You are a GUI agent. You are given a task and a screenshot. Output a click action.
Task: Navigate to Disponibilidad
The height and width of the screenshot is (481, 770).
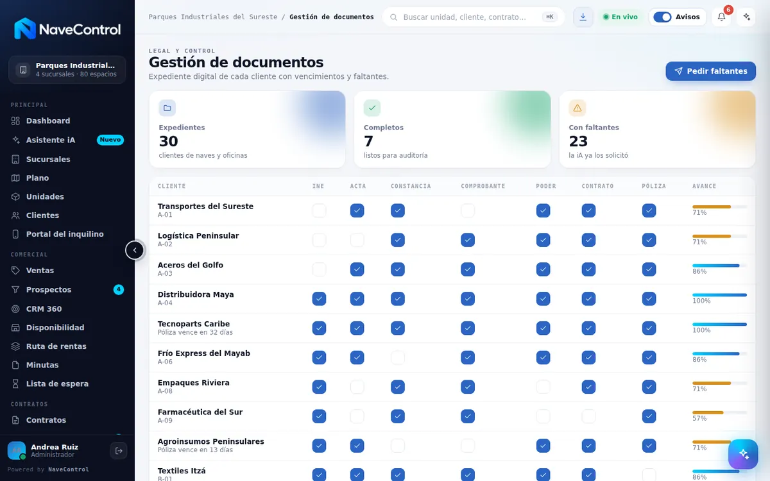67,328
